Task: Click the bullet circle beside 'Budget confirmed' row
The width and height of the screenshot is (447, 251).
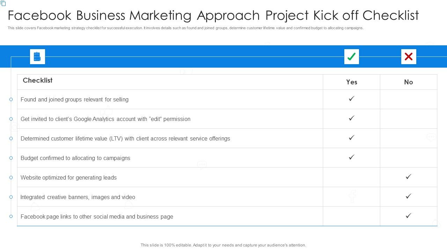Action: click(11, 158)
